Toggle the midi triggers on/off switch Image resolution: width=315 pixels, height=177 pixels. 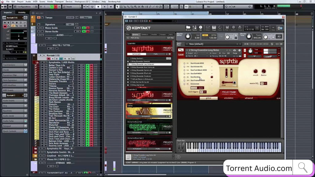pos(203,92)
